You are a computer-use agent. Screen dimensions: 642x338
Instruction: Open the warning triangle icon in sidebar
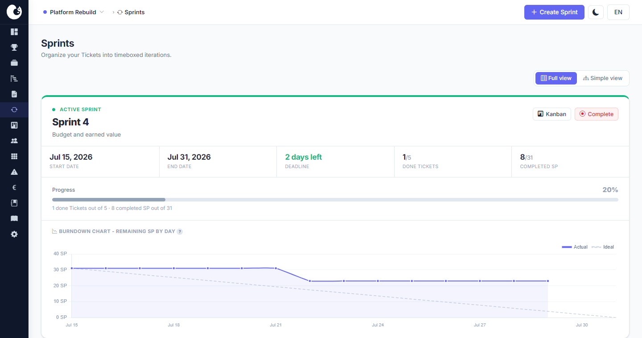pyautogui.click(x=14, y=172)
